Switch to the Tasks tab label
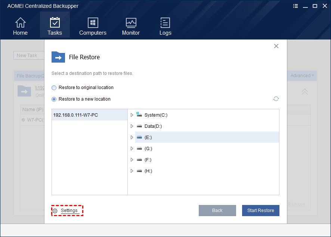This screenshot has height=237, width=331. tap(55, 33)
